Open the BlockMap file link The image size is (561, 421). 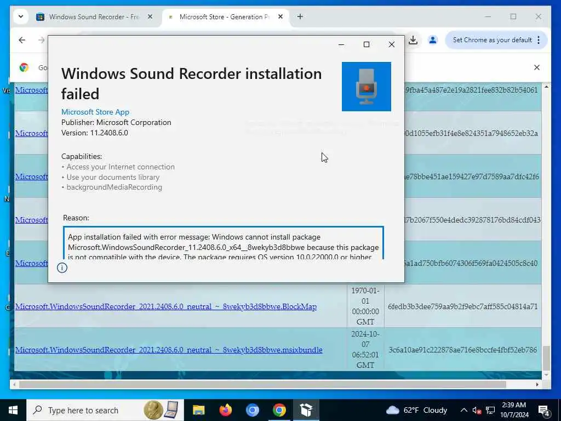click(165, 306)
